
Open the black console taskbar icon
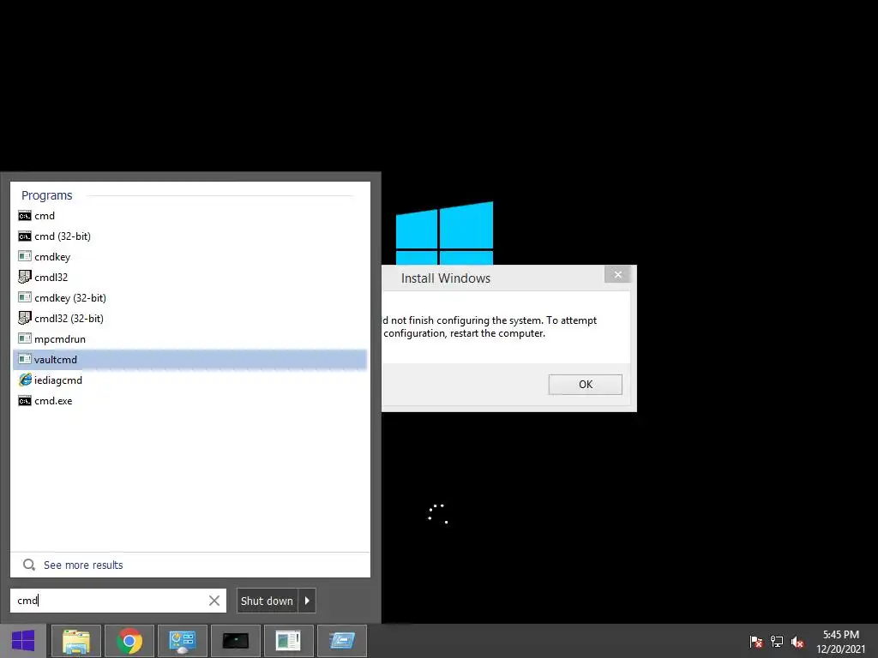[x=236, y=641]
